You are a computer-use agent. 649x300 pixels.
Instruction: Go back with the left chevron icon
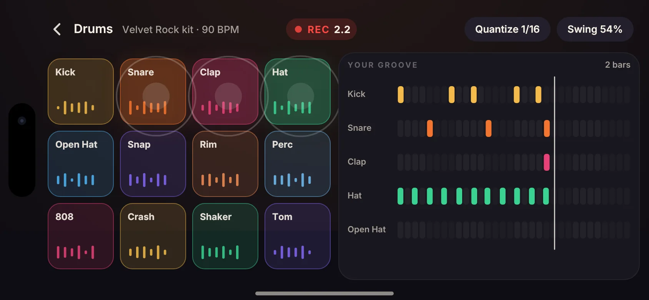tap(57, 29)
